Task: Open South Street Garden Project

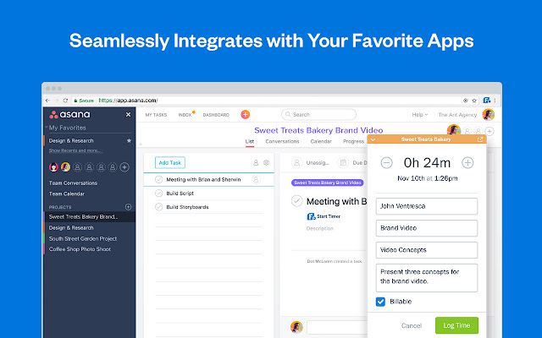Action: tap(83, 238)
